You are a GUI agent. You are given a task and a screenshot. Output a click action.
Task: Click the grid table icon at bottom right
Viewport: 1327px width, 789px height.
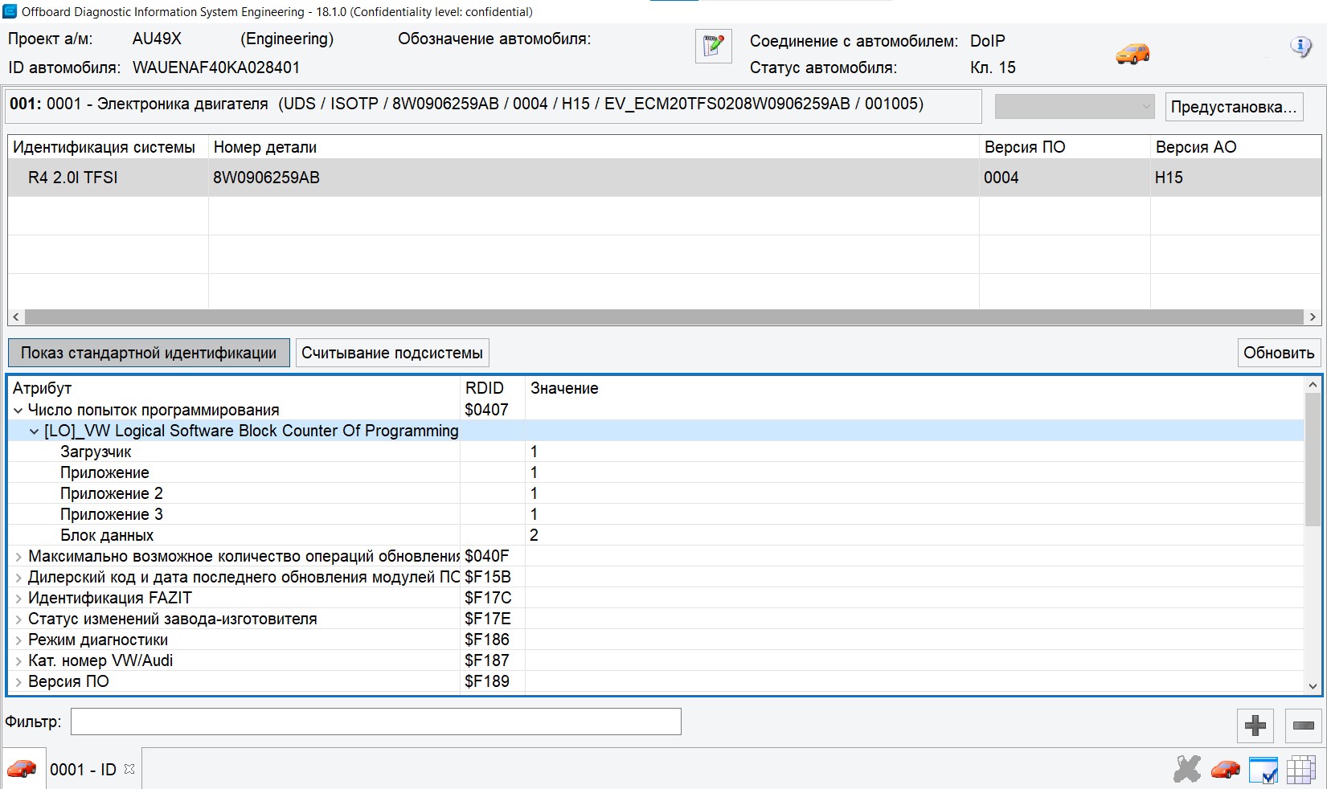pyautogui.click(x=1300, y=769)
